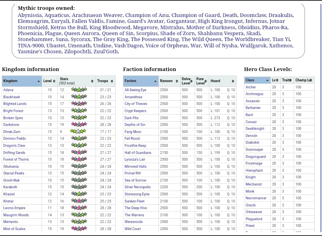Open the Maugrim Woods kingdom link
322x236 pixels.
pyautogui.click(x=16, y=215)
